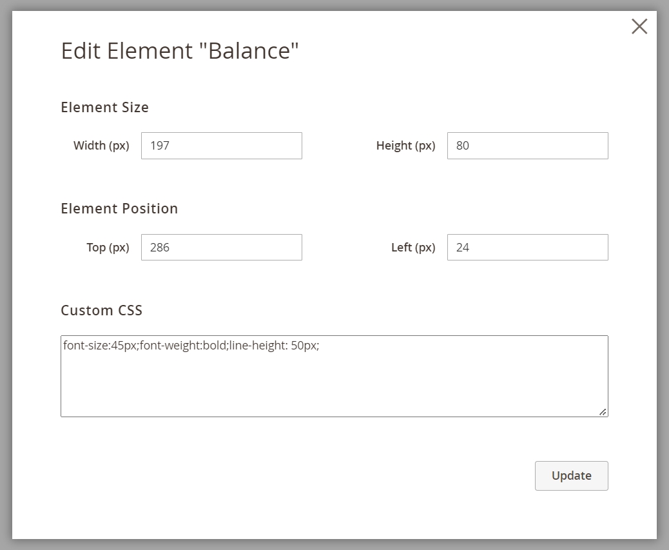Click the Edit Element "Balance" title
The image size is (669, 550).
pyautogui.click(x=180, y=50)
